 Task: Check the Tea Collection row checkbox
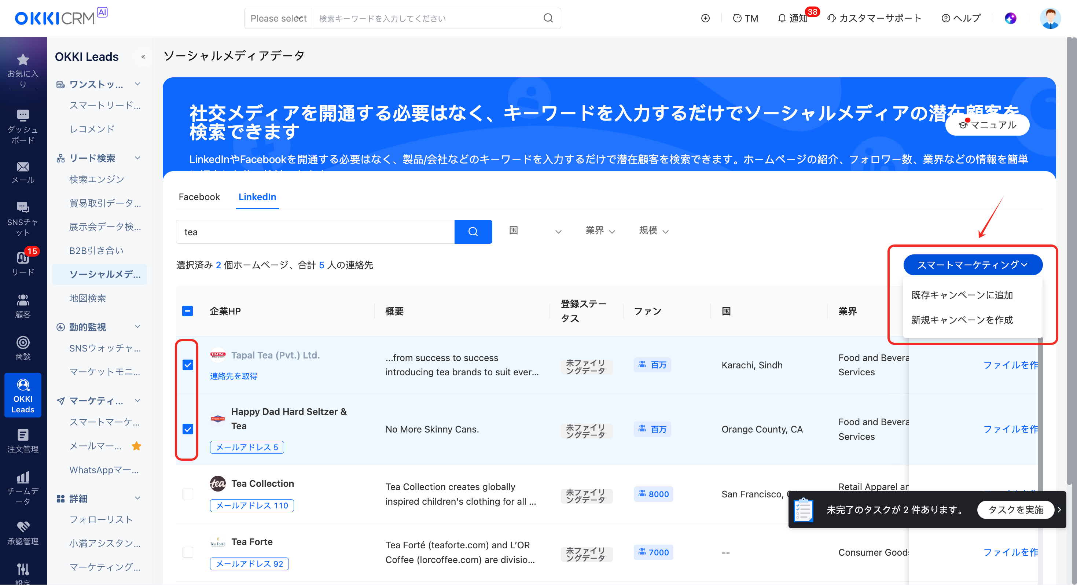tap(188, 494)
